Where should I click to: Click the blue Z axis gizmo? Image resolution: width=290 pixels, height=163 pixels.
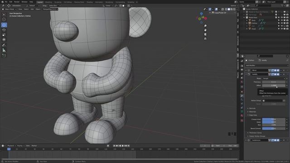point(201,14)
